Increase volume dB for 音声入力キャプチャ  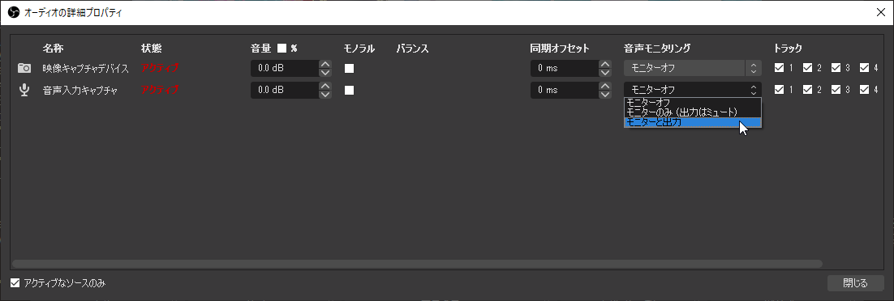coord(325,85)
